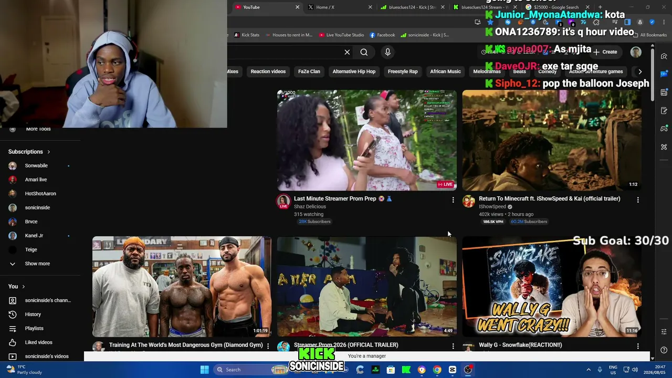672x378 pixels.
Task: Expand the You section chevron
Action: click(23, 287)
